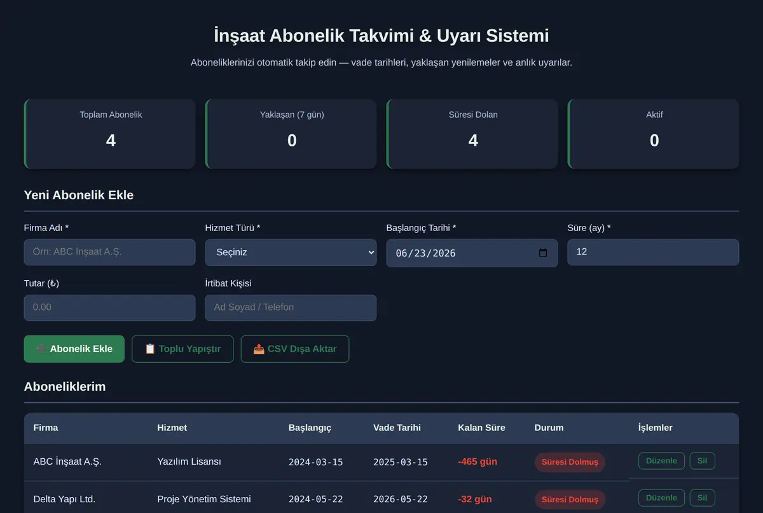
Task: Click the Aboneliklerim heading
Action: [65, 386]
